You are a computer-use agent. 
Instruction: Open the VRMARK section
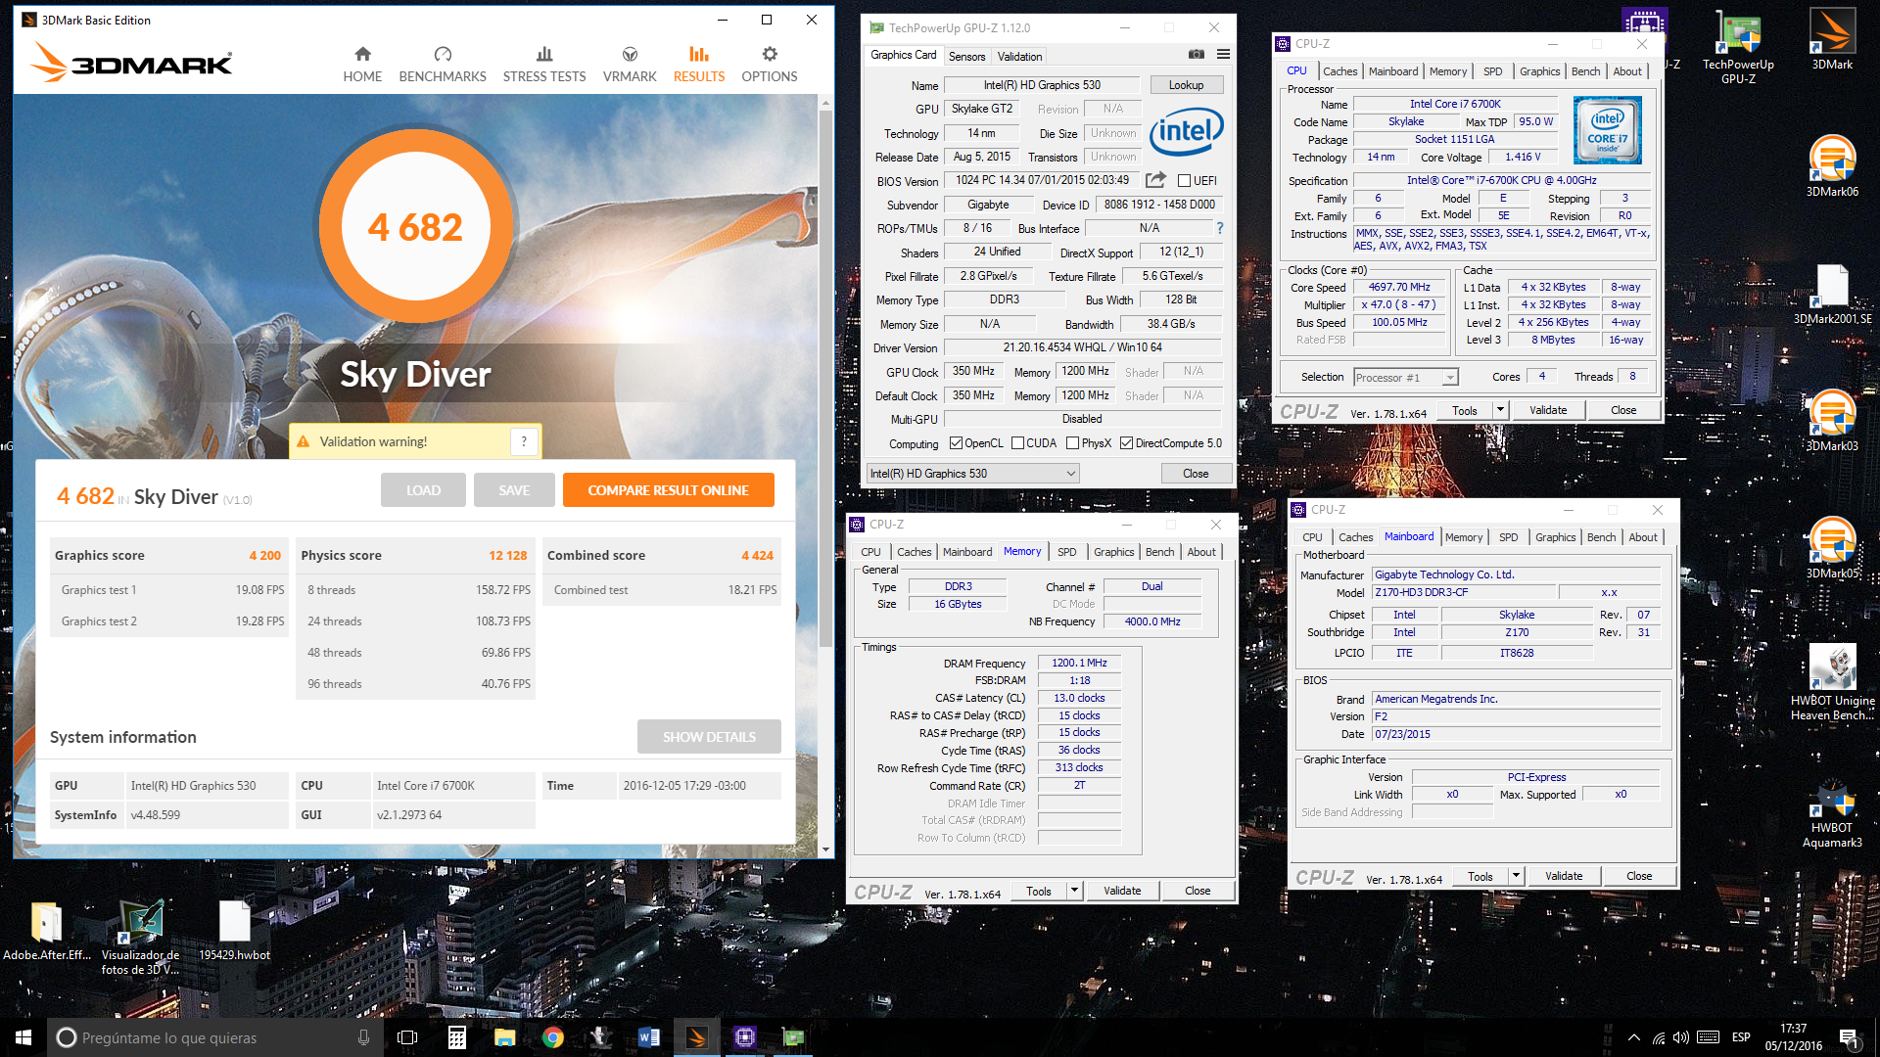[630, 65]
